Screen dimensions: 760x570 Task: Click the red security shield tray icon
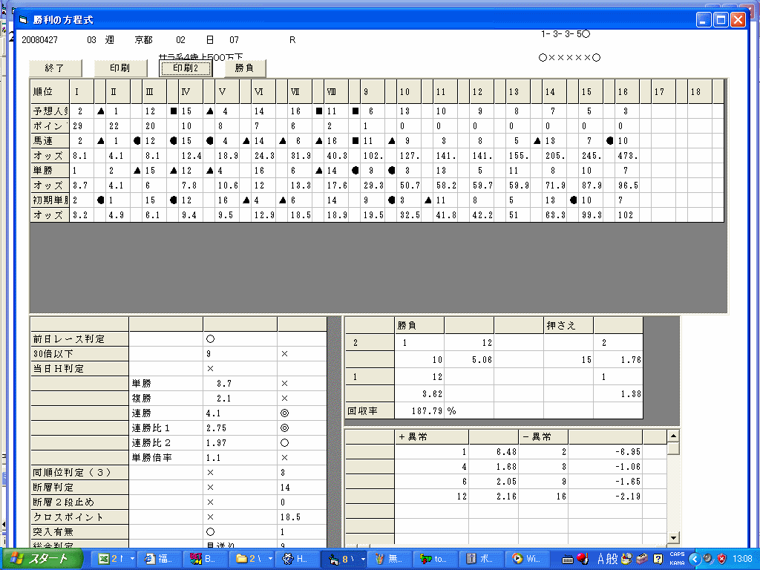pos(721,560)
